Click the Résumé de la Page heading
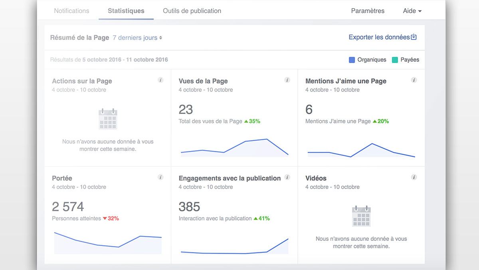The width and height of the screenshot is (479, 270). coord(79,38)
